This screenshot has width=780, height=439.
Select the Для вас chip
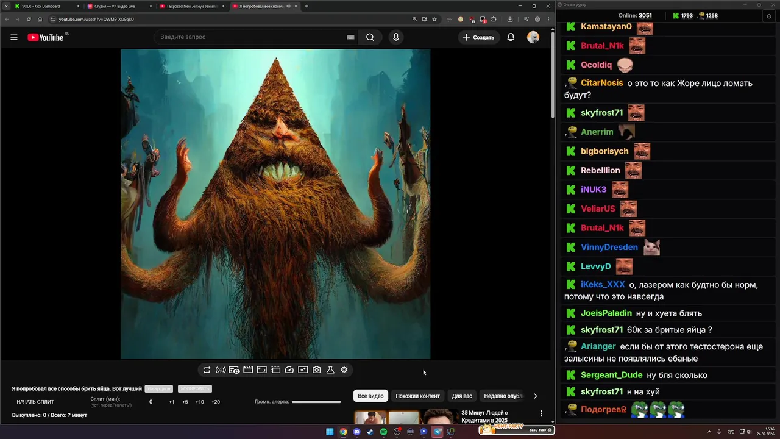[462, 396]
